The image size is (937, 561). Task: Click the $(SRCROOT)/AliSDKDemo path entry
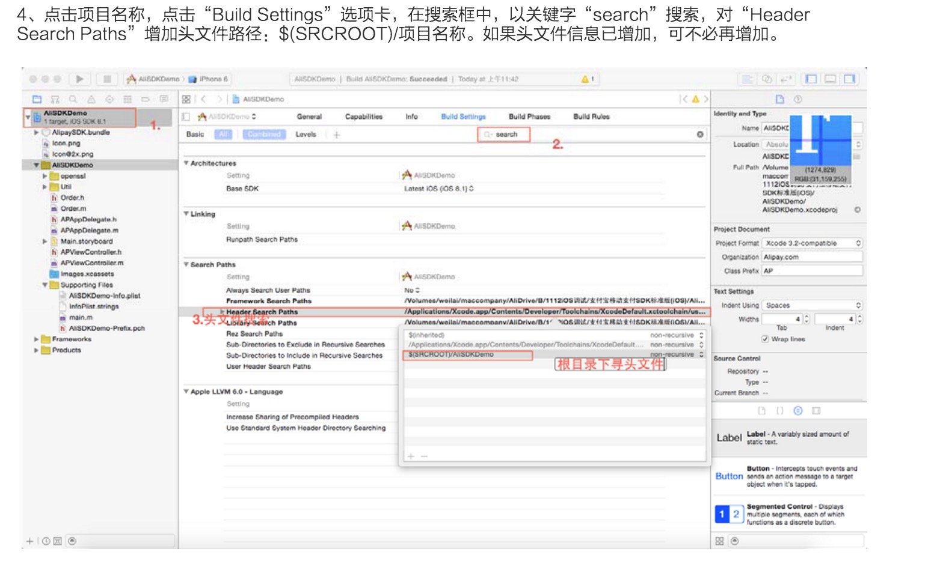pyautogui.click(x=451, y=354)
